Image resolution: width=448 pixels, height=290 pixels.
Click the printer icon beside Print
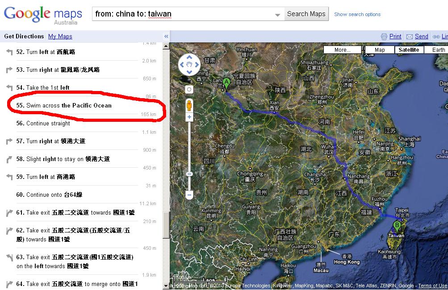click(384, 37)
